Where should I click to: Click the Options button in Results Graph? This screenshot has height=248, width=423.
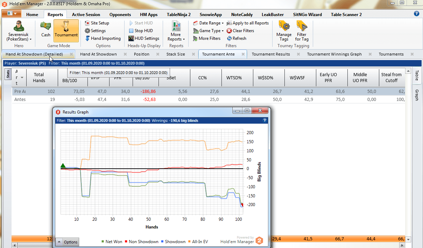coord(67,242)
